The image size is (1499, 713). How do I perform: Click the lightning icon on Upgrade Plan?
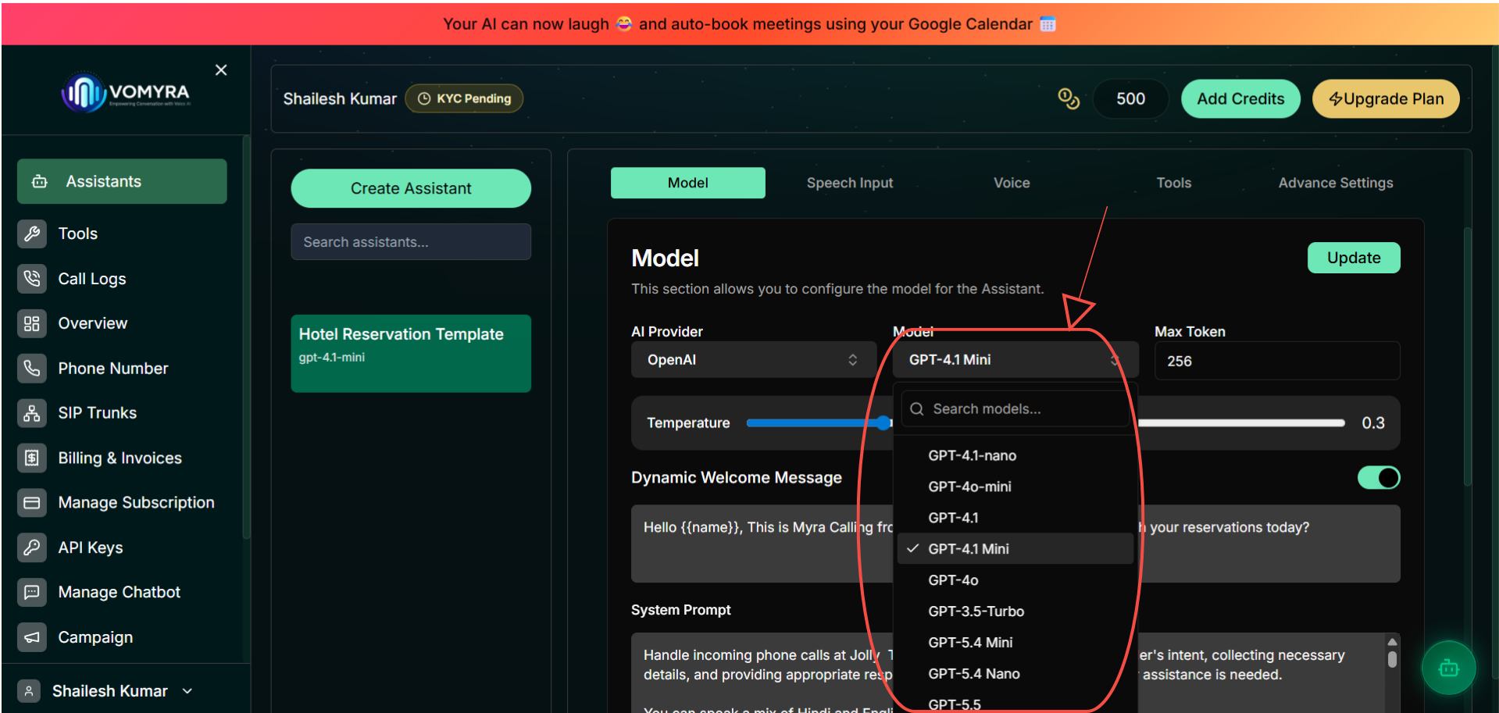[1336, 99]
